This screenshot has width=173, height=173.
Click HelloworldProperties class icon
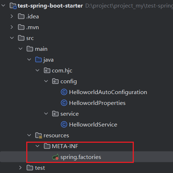[x=64, y=103]
